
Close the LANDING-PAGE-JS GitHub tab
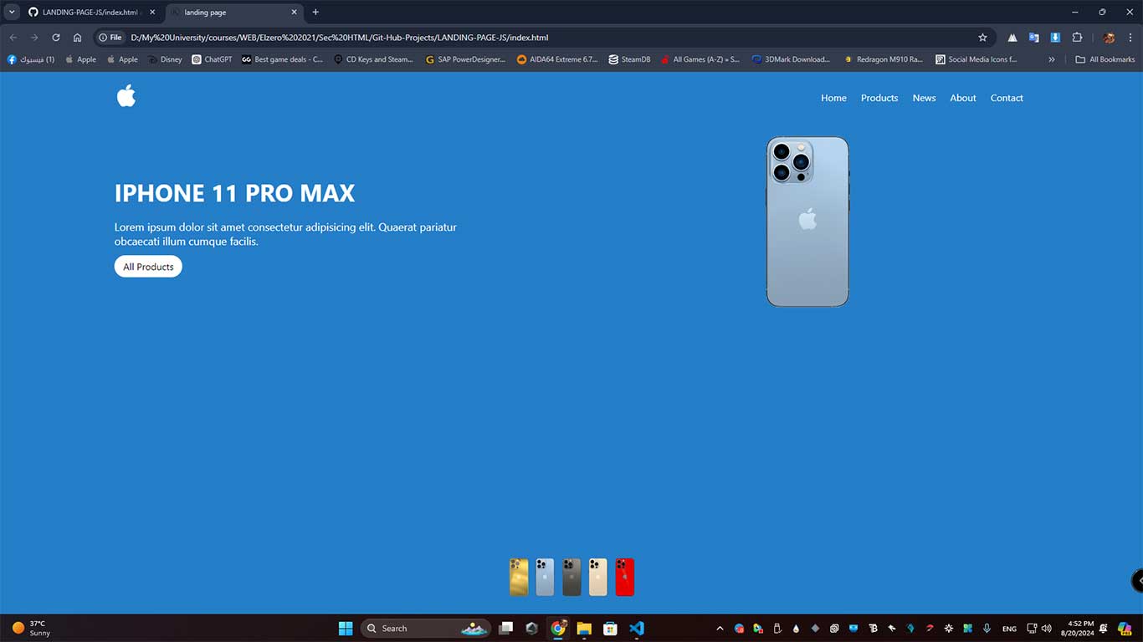click(152, 13)
